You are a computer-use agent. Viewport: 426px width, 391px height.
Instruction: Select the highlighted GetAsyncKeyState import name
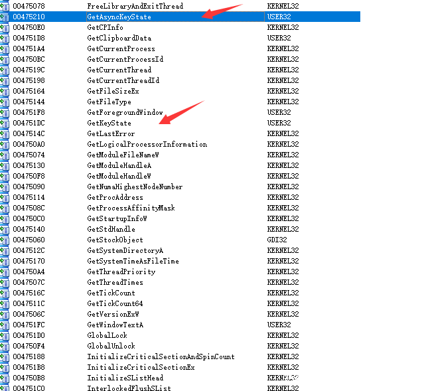point(119,17)
